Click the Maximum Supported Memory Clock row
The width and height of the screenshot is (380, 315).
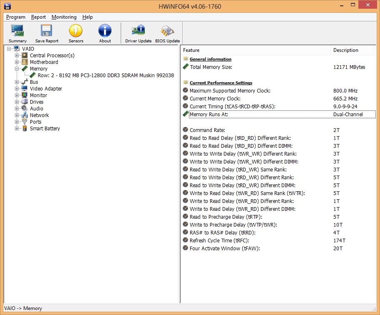(x=279, y=90)
